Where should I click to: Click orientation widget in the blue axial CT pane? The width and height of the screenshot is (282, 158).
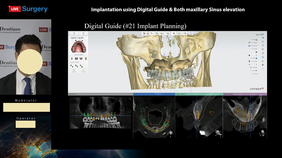click(170, 133)
